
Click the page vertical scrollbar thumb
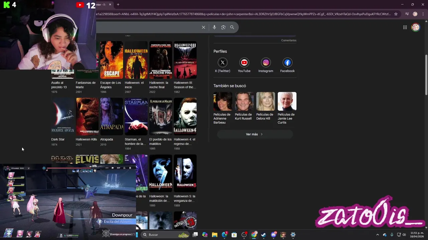[426, 74]
